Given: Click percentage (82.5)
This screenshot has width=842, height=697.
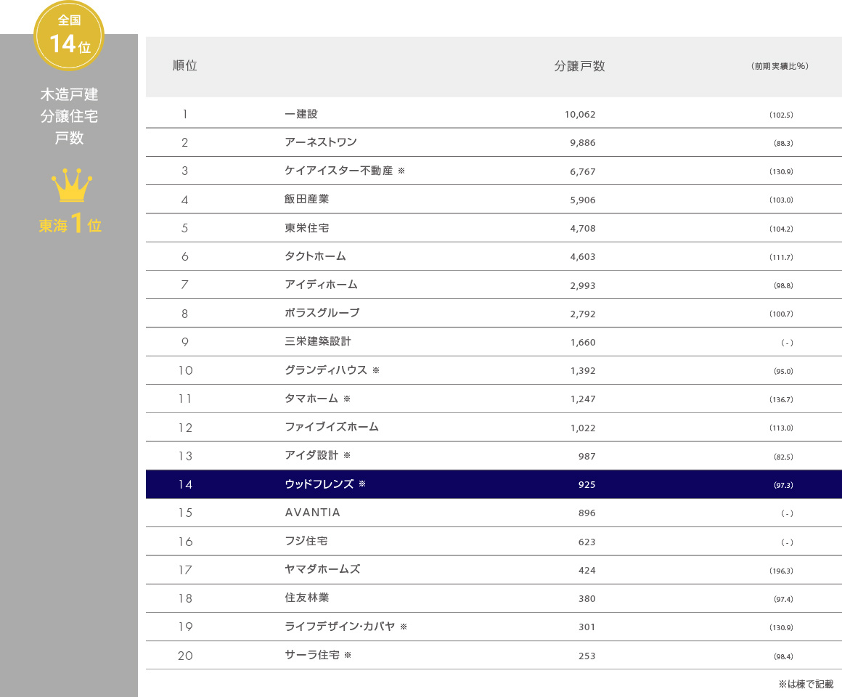Looking at the screenshot, I should (783, 457).
